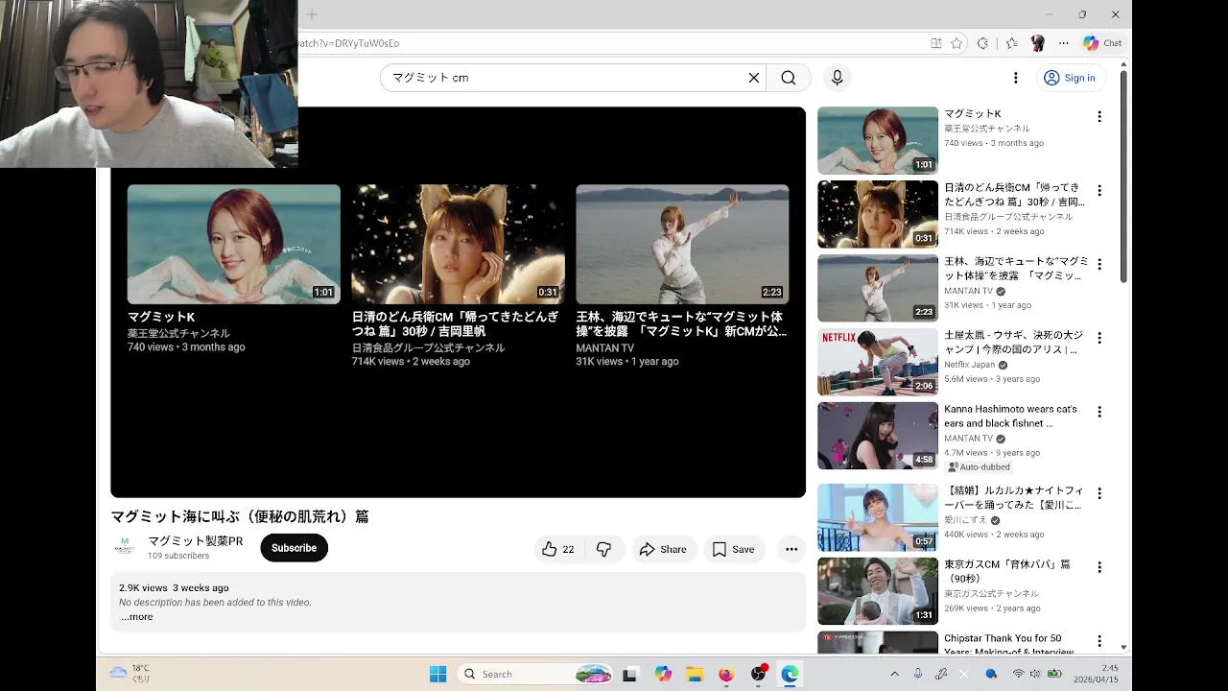Open options menu for Chipstar video
Screen dimensions: 1228x691
pos(1099,641)
